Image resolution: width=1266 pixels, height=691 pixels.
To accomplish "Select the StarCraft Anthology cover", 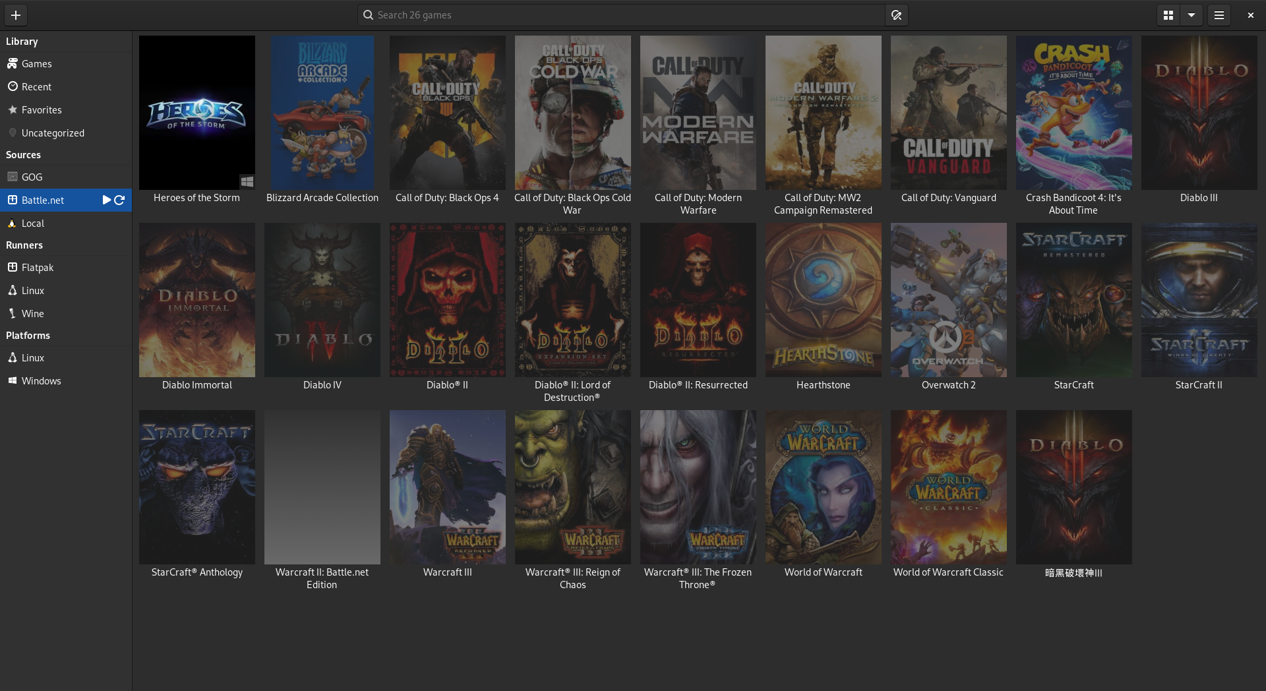I will tap(197, 487).
